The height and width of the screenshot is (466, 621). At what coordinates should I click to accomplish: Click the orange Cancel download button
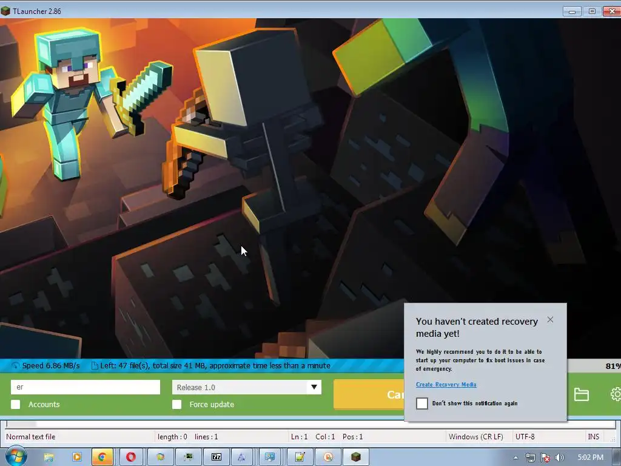click(x=369, y=394)
